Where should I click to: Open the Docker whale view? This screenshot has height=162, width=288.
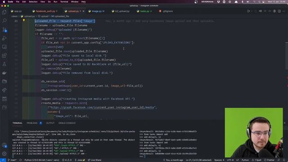[4, 73]
